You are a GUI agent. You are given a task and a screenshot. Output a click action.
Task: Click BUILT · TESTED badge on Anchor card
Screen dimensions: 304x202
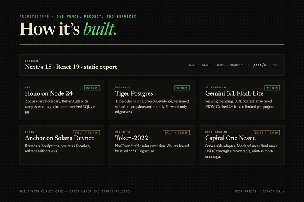[x=86, y=133]
